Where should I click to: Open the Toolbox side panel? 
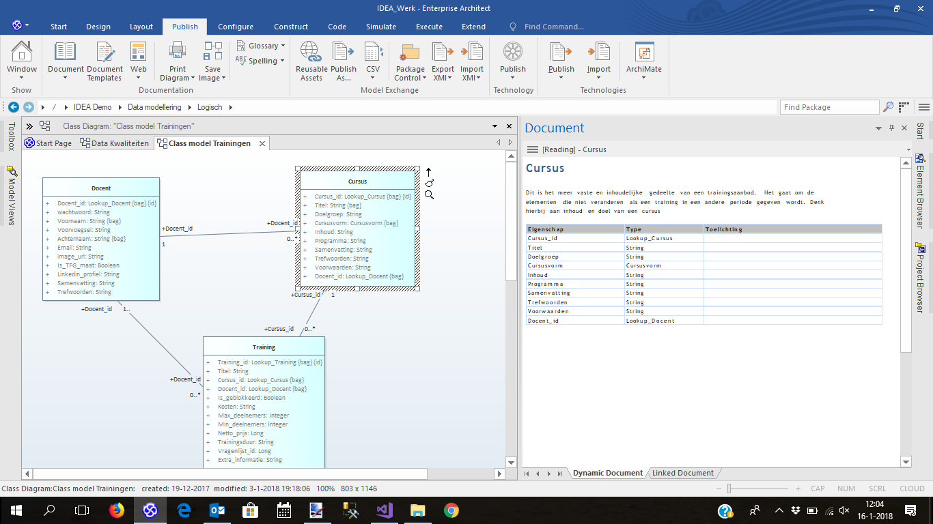coord(11,137)
